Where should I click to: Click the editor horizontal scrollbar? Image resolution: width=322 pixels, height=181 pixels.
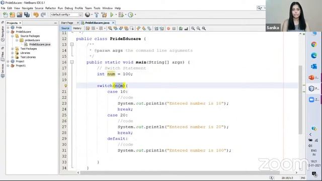pos(180,173)
